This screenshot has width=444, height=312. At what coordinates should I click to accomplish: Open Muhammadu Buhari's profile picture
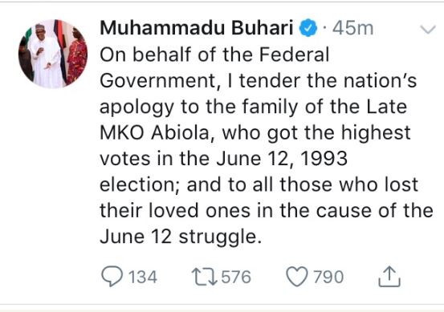click(53, 54)
